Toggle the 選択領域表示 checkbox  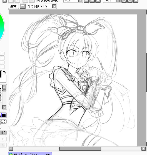click(x=38, y=1)
